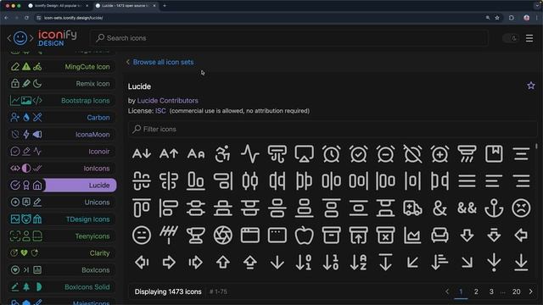Pick the anvil icon

click(x=196, y=236)
